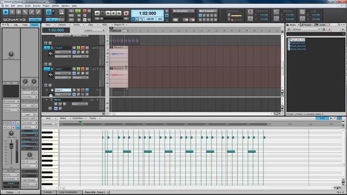The image size is (347, 195).
Task: Select the Track tab in the inspector
Action: tap(25, 25)
